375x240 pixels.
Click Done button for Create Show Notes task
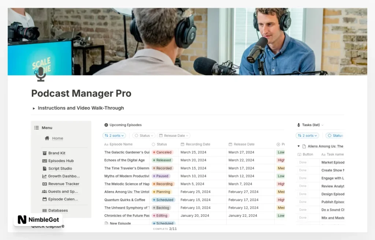point(303,170)
